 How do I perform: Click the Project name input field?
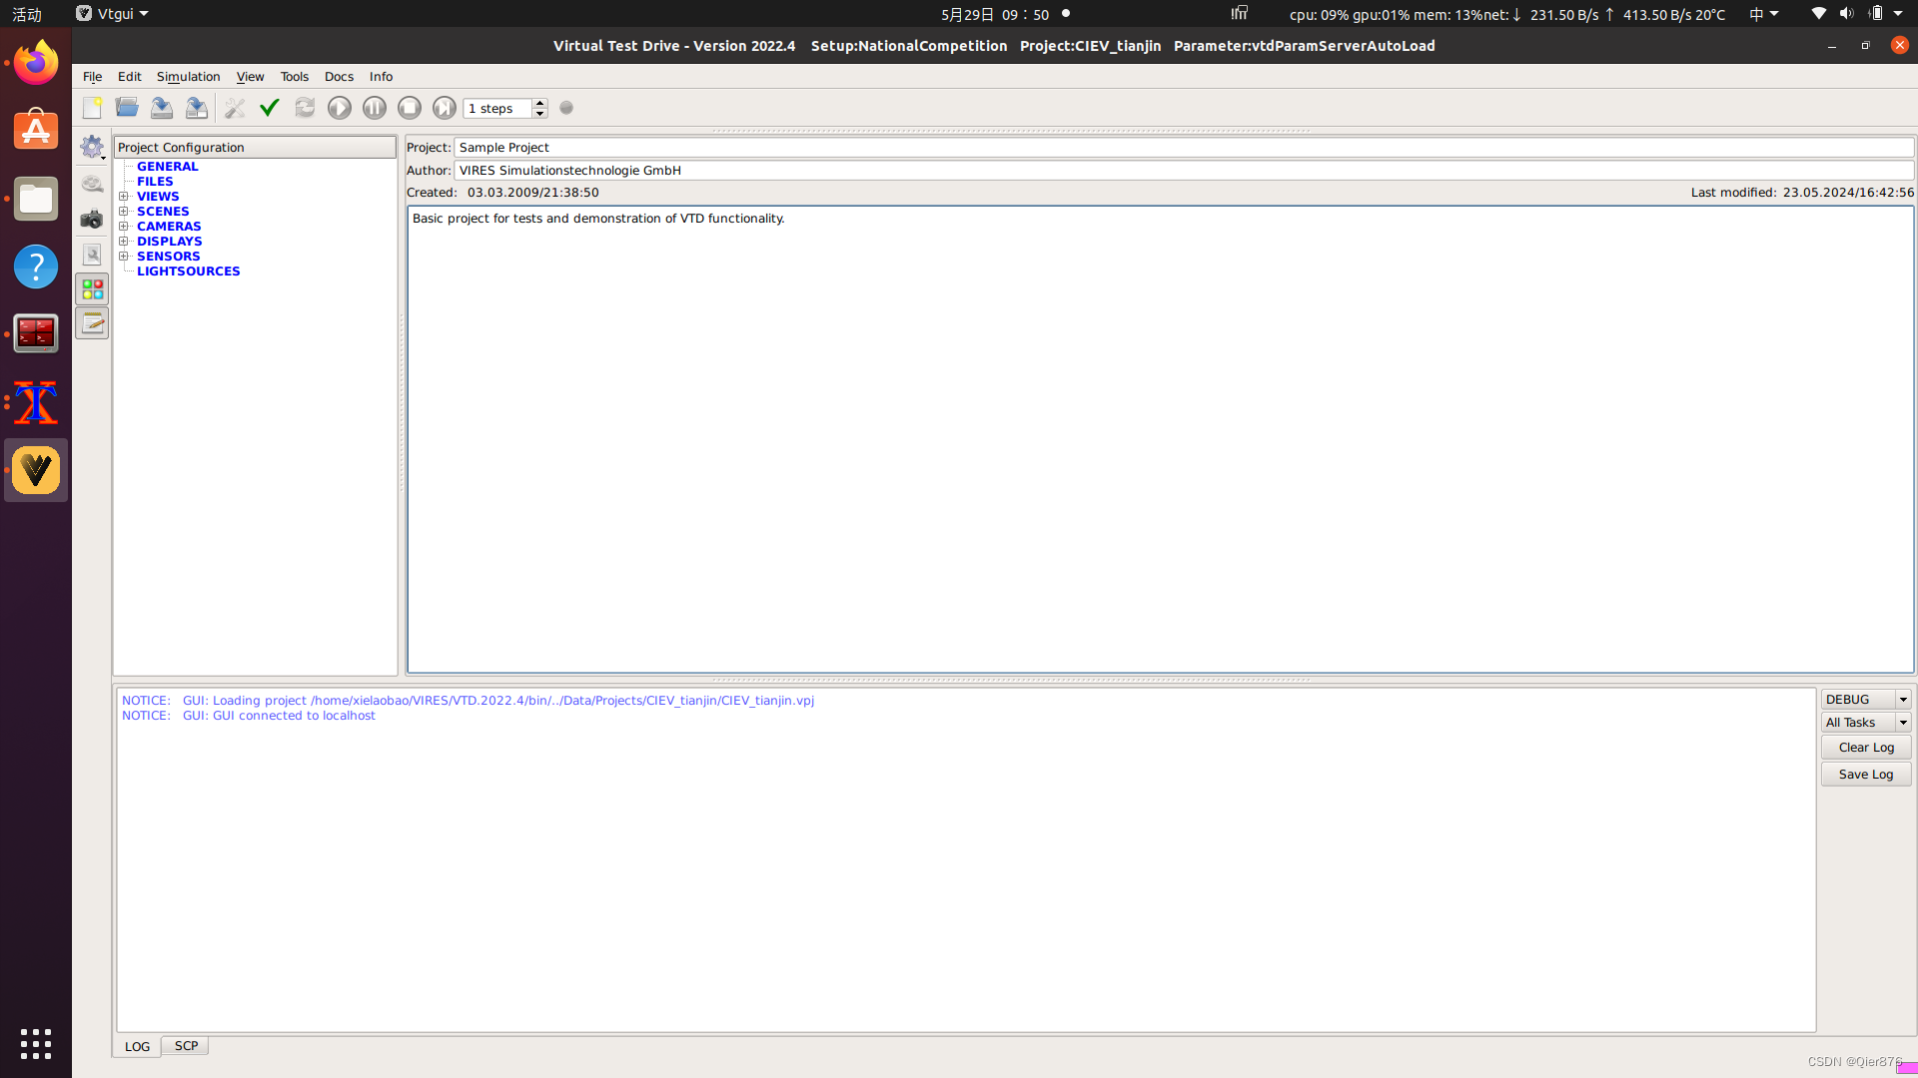(1183, 148)
